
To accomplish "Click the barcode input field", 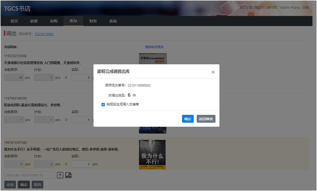I will [x=29, y=175].
